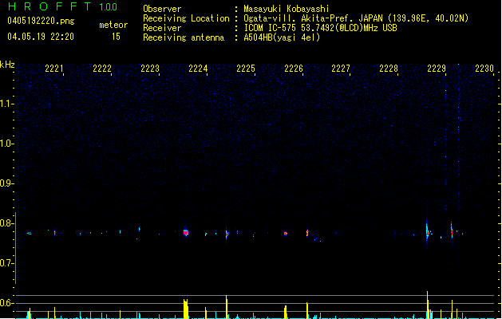The image size is (502, 319).
Task: Click the 2227 time axis marker
Action: (341, 69)
